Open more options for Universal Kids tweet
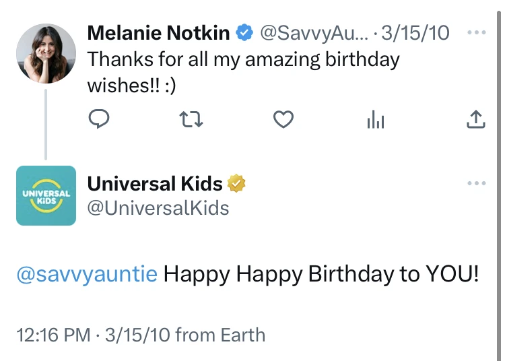Screen dimensions: 505x361 click(x=476, y=183)
